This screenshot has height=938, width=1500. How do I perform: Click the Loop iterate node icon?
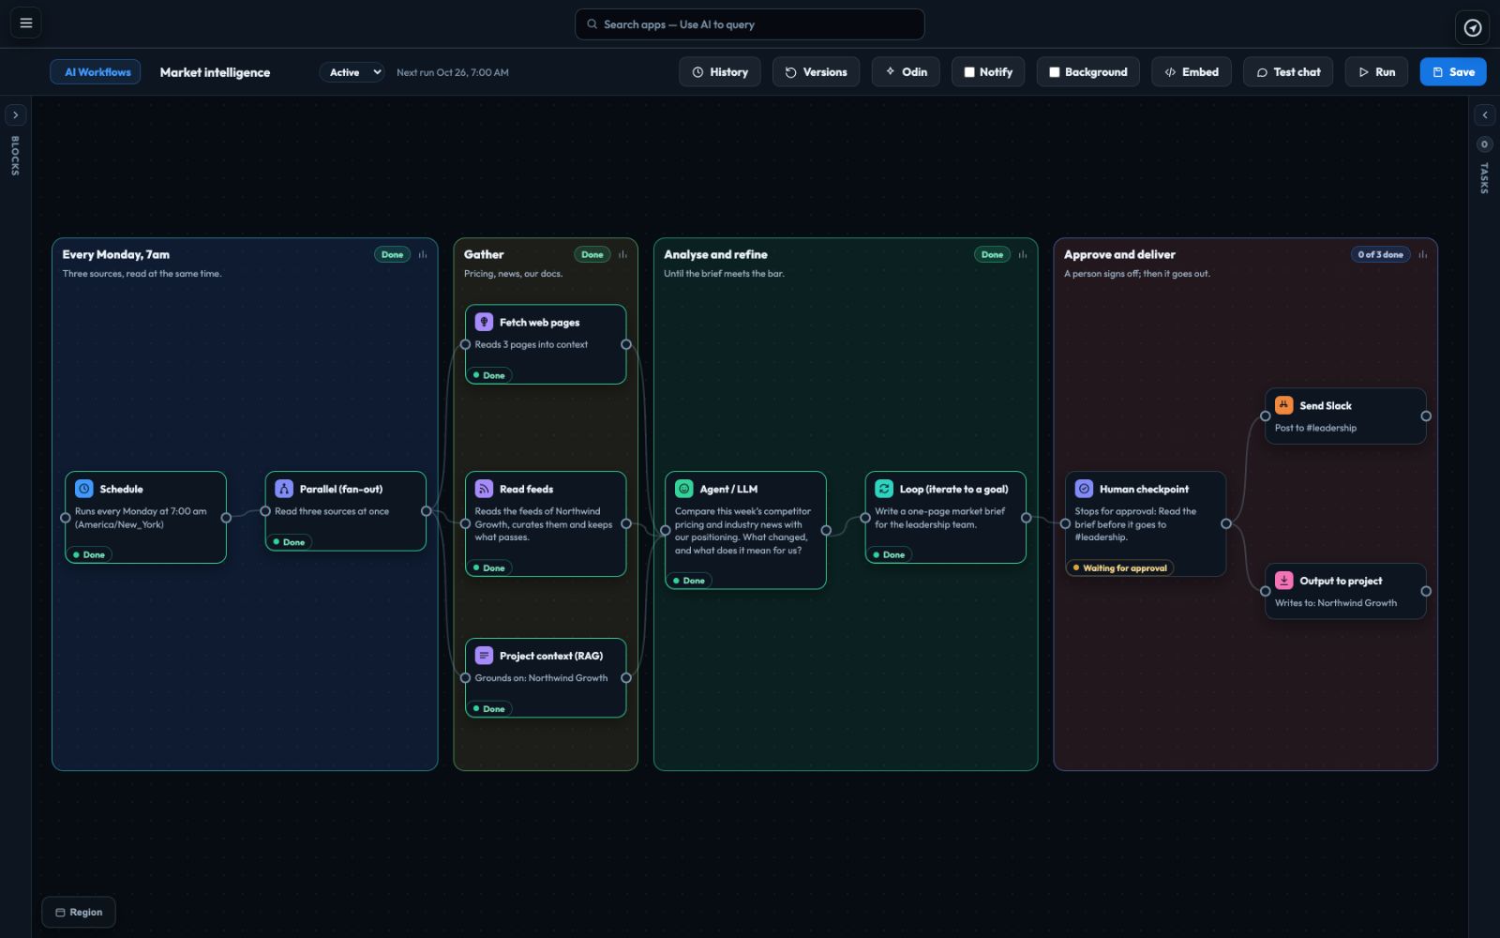[x=884, y=489]
